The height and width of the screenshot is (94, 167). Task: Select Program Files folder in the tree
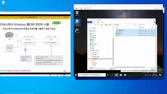point(95,57)
